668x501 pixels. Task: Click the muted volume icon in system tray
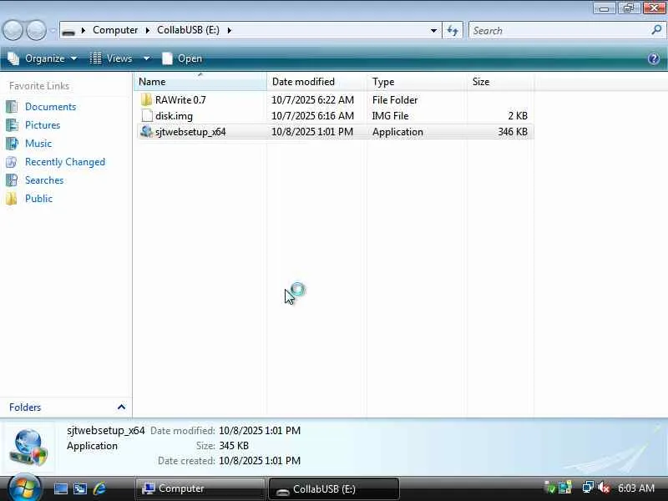603,488
